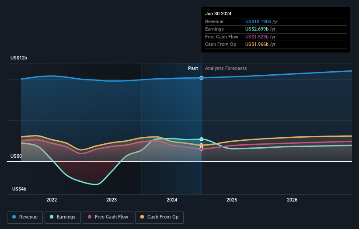Click the -US$4b y-axis label
Screen dimensions: 359x229
click(18, 189)
